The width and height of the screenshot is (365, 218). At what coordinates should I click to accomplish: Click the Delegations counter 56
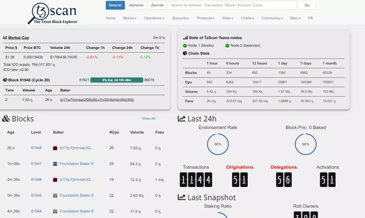[284, 180]
